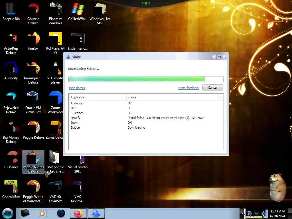
Task: Select the Peggle Deluxe desktop icon
Action: pyautogui.click(x=33, y=130)
